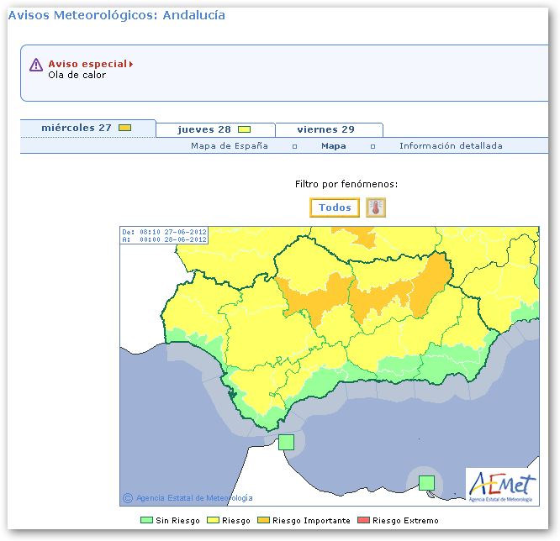Click the red arrow after Aviso especial
The height and width of the screenshot is (541, 560).
(x=132, y=64)
